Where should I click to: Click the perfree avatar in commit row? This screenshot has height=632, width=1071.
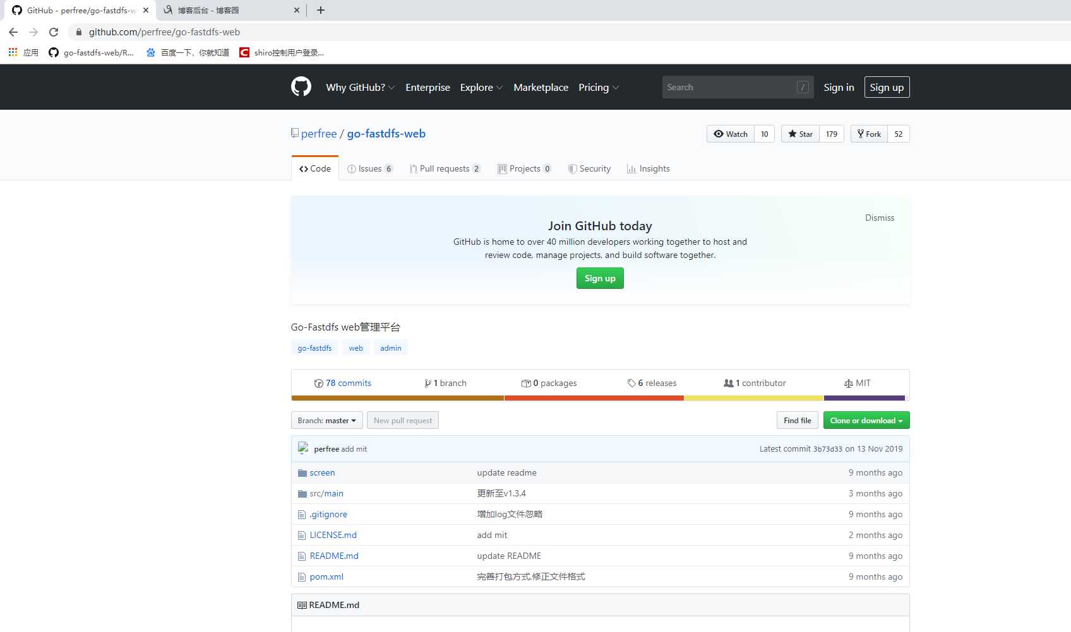click(x=303, y=448)
